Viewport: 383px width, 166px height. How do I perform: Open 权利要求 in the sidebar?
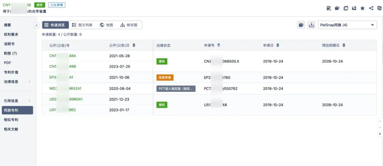tap(11, 34)
